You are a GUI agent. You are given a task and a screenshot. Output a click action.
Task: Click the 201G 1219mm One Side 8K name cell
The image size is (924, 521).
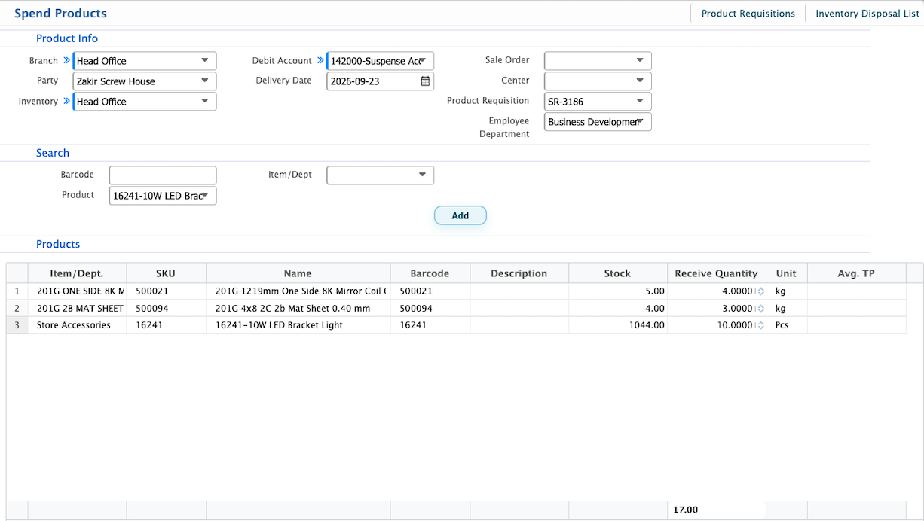(298, 291)
